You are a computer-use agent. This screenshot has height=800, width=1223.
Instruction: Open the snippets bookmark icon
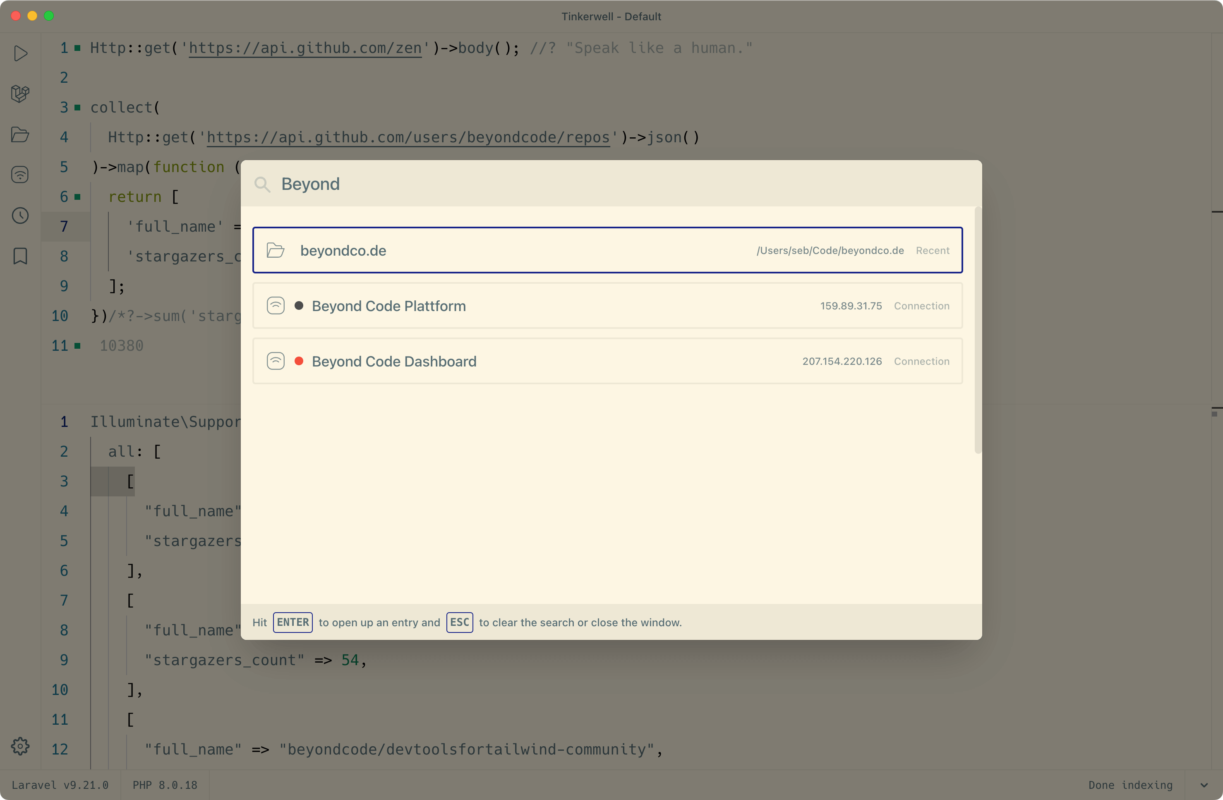21,256
